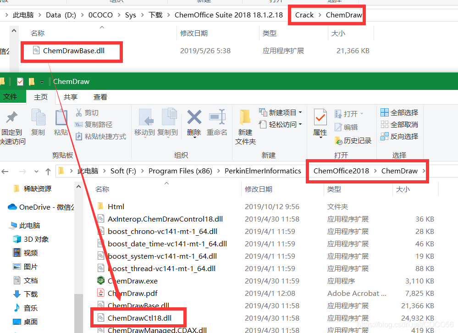This screenshot has width=458, height=333.
Task: Sort by Date modified (修改日期) column in lower window
Action: pyautogui.click(x=259, y=189)
